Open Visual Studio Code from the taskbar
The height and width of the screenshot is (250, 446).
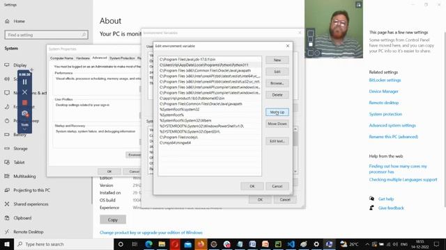[291, 244]
